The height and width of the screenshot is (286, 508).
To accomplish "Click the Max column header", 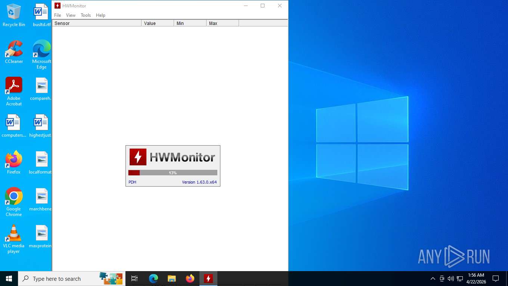I will pyautogui.click(x=223, y=23).
